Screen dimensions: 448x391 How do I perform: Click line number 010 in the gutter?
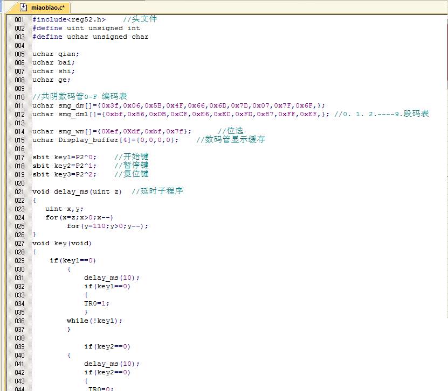(x=19, y=97)
